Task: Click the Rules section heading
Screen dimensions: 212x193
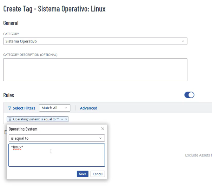Action: pos(9,95)
